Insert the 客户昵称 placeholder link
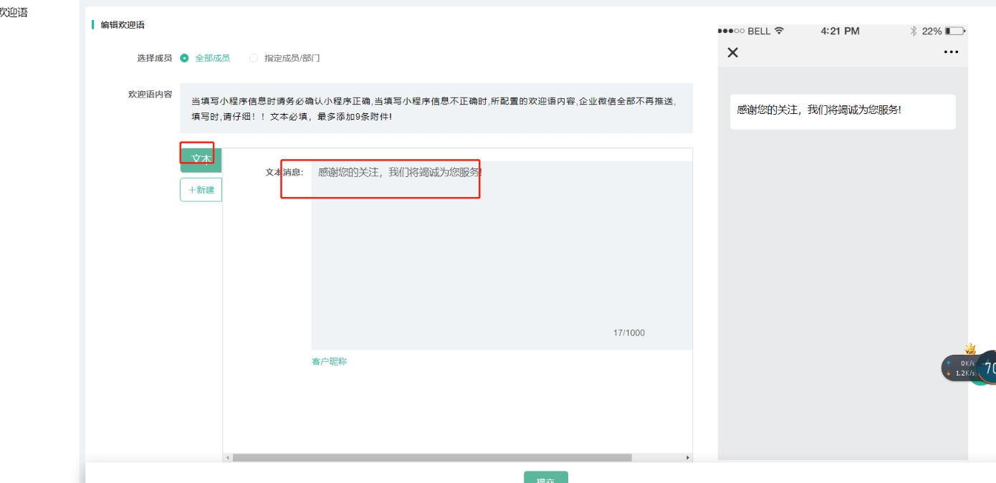996x483 pixels. [x=329, y=361]
